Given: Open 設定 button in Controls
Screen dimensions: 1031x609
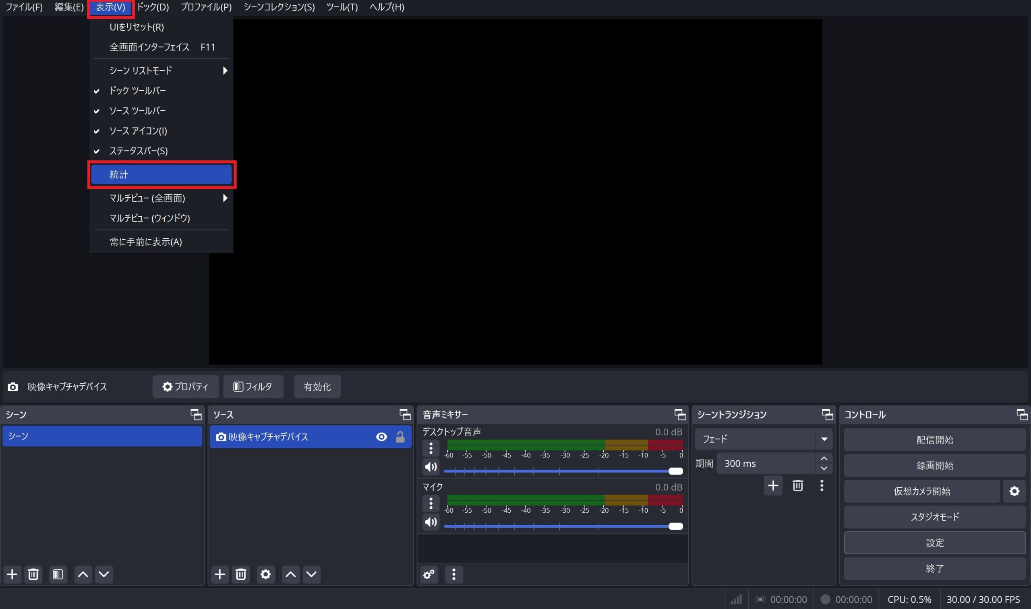Looking at the screenshot, I should (935, 543).
